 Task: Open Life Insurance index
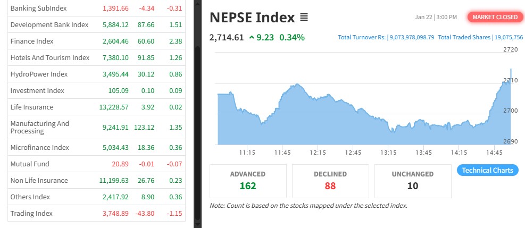point(31,107)
